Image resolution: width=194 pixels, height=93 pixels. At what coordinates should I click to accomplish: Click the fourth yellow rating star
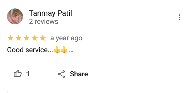(35, 38)
